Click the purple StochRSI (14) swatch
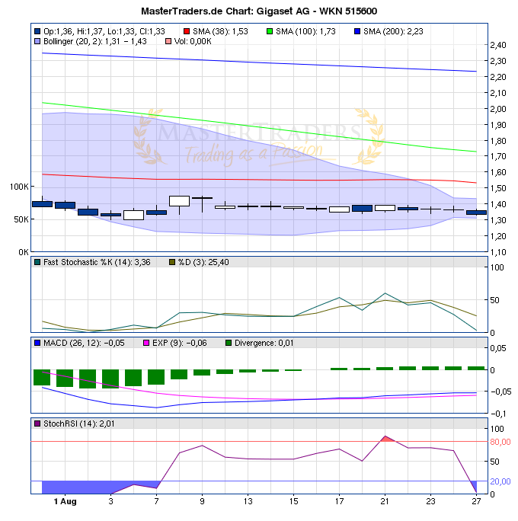Viewport: 518px width, 521px height. (x=37, y=424)
